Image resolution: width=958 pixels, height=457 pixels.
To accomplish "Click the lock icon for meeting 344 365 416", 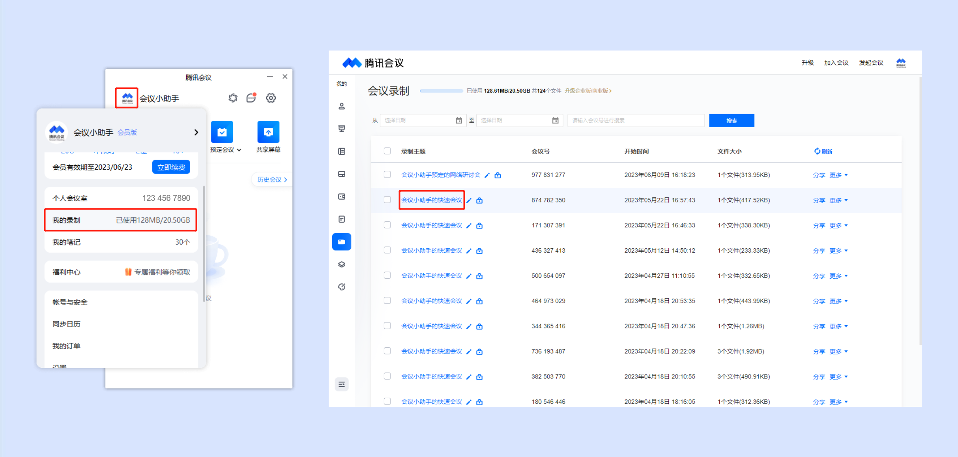I will [479, 327].
